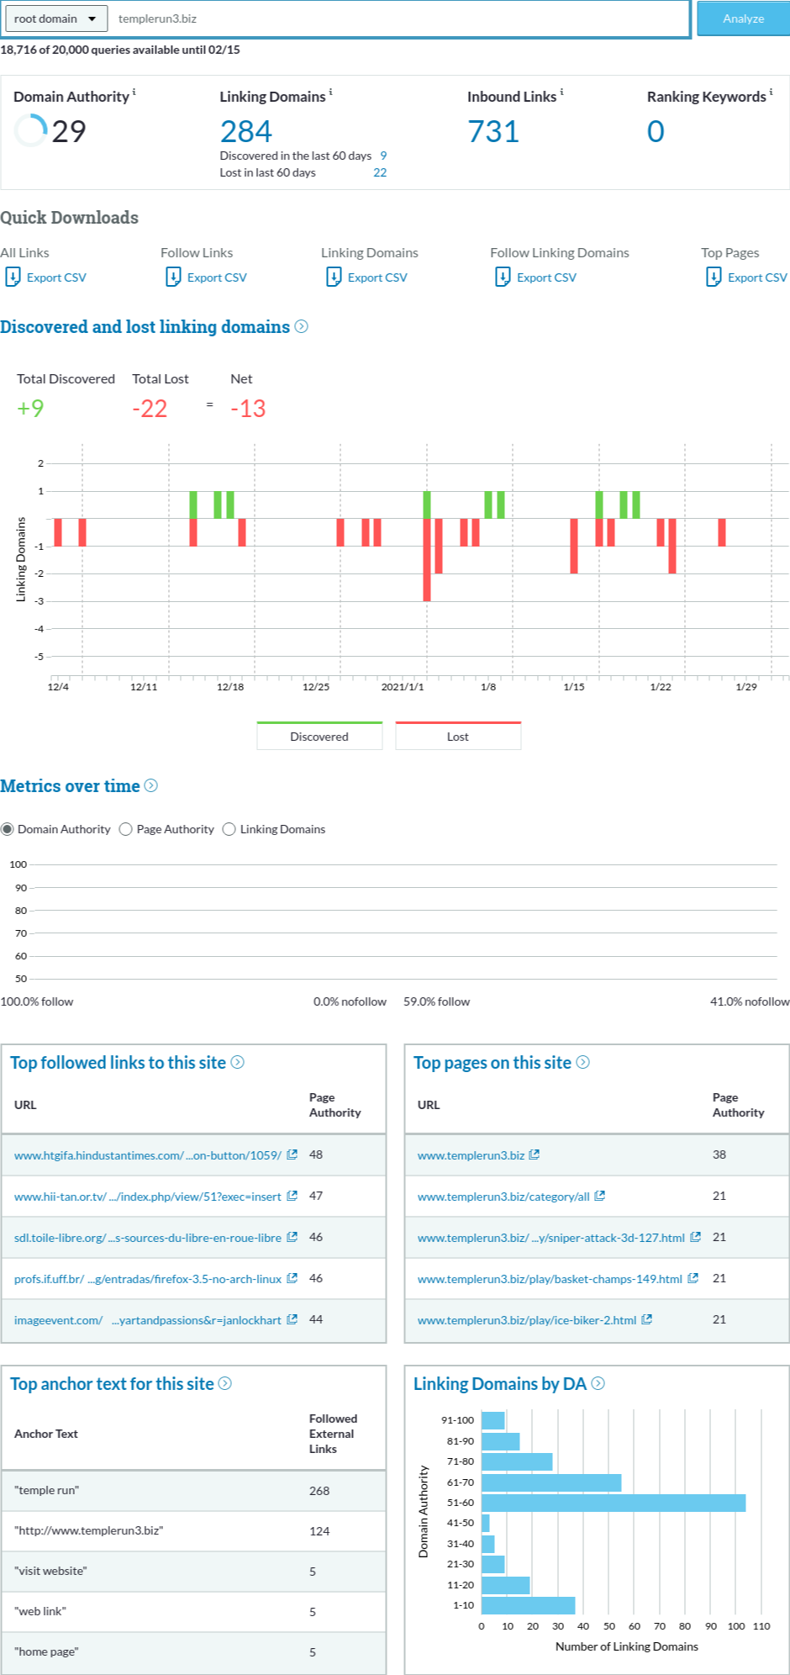Open help icon beside Top followed links to this site
Screen dimensions: 790x1675
[x=238, y=1062]
